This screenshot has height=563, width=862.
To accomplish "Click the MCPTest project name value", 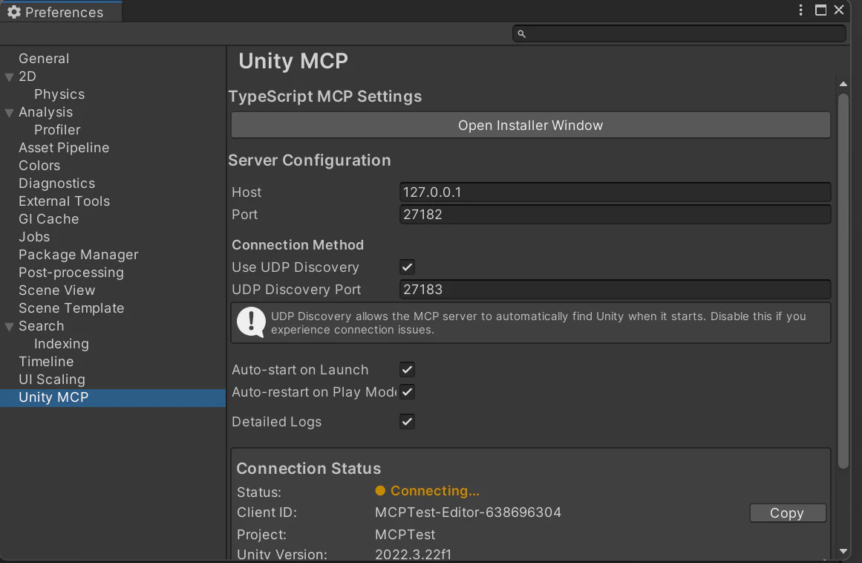I will (405, 535).
